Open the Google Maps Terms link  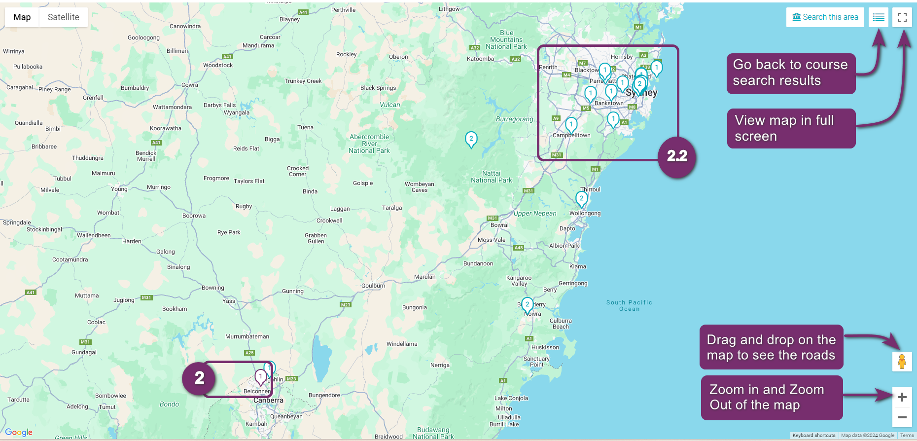tap(907, 436)
